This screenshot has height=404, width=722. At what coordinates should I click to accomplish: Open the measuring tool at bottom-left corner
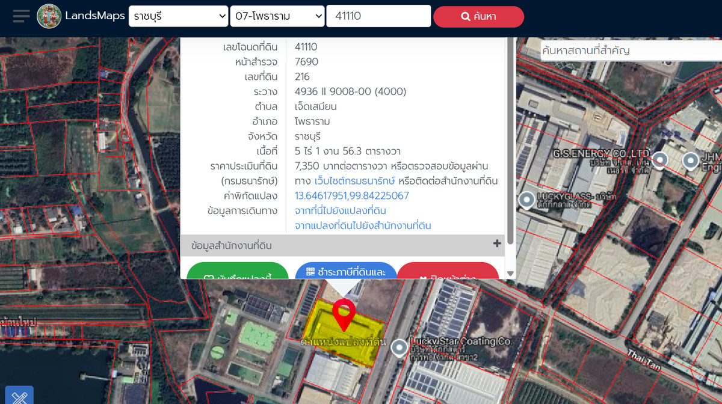pos(19,396)
